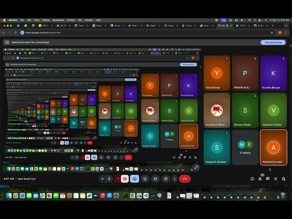Click the blue Present screen button in main control bar
This screenshot has width=292, height=219.
pos(135,179)
